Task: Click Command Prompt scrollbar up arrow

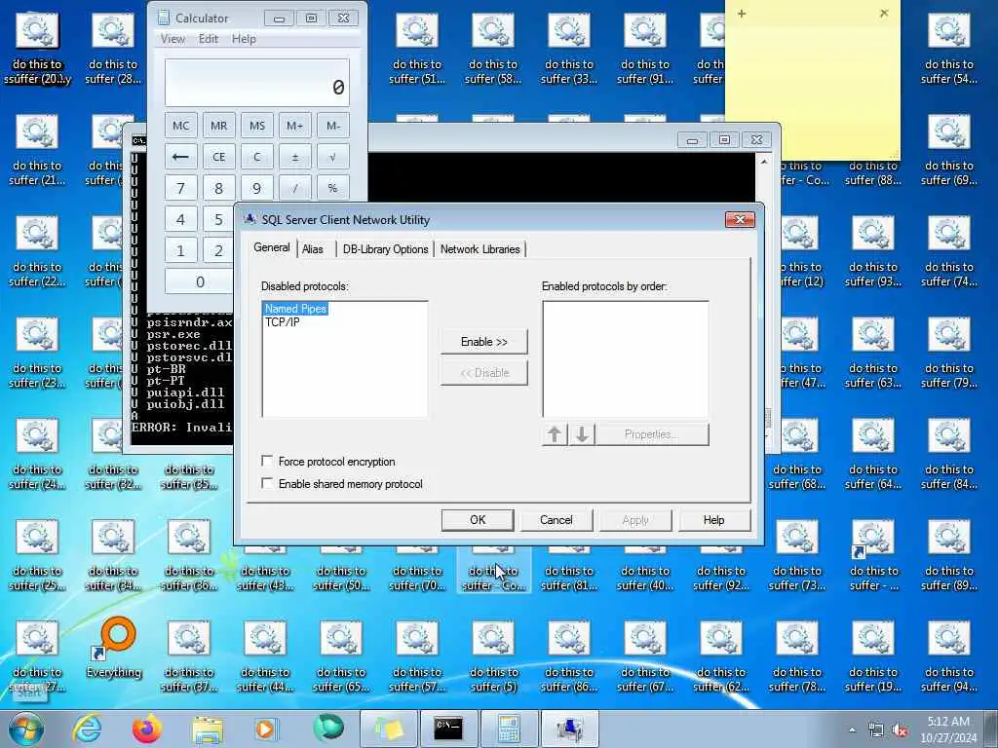Action: tap(764, 162)
